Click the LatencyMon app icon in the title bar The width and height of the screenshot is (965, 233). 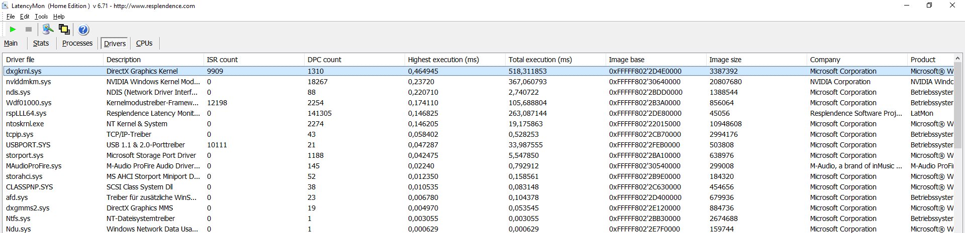(6, 6)
